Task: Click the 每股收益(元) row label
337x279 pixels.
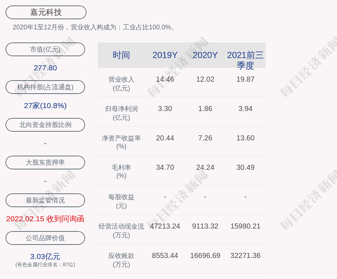Action: [121, 201]
